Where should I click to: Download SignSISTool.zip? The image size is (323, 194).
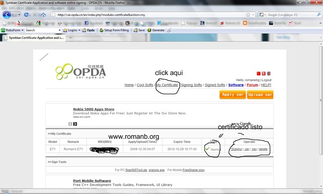point(136,170)
